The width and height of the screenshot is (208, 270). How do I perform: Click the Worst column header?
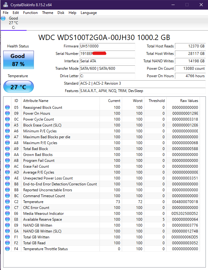[133, 101]
